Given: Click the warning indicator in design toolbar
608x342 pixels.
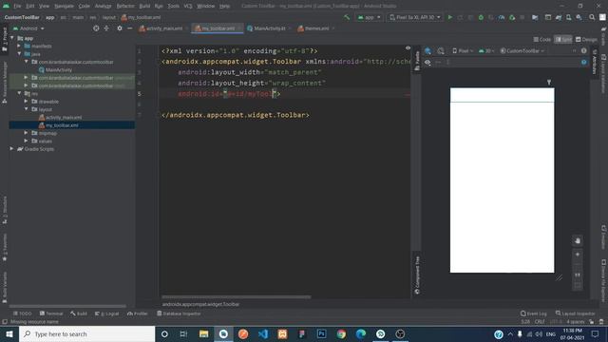Looking at the screenshot, I should point(584,50).
